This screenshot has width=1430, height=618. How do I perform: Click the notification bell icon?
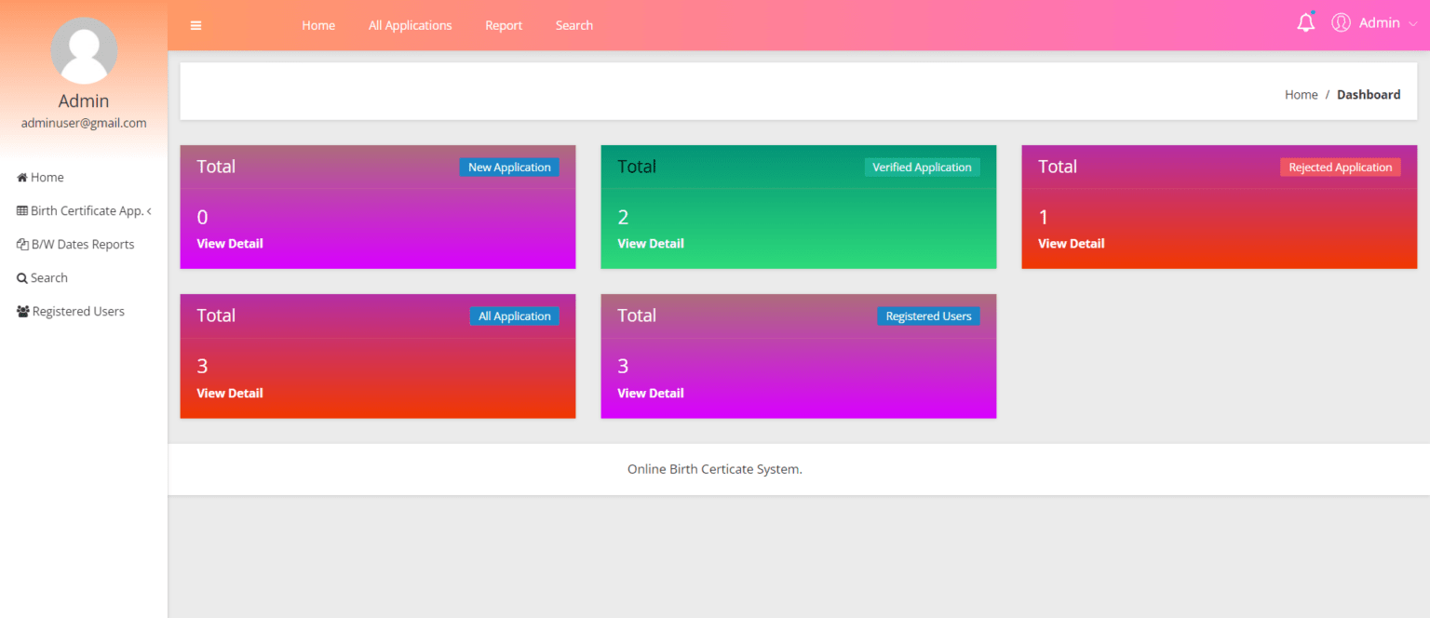click(1305, 22)
